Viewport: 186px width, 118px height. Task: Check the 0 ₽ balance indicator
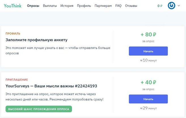click(160, 6)
